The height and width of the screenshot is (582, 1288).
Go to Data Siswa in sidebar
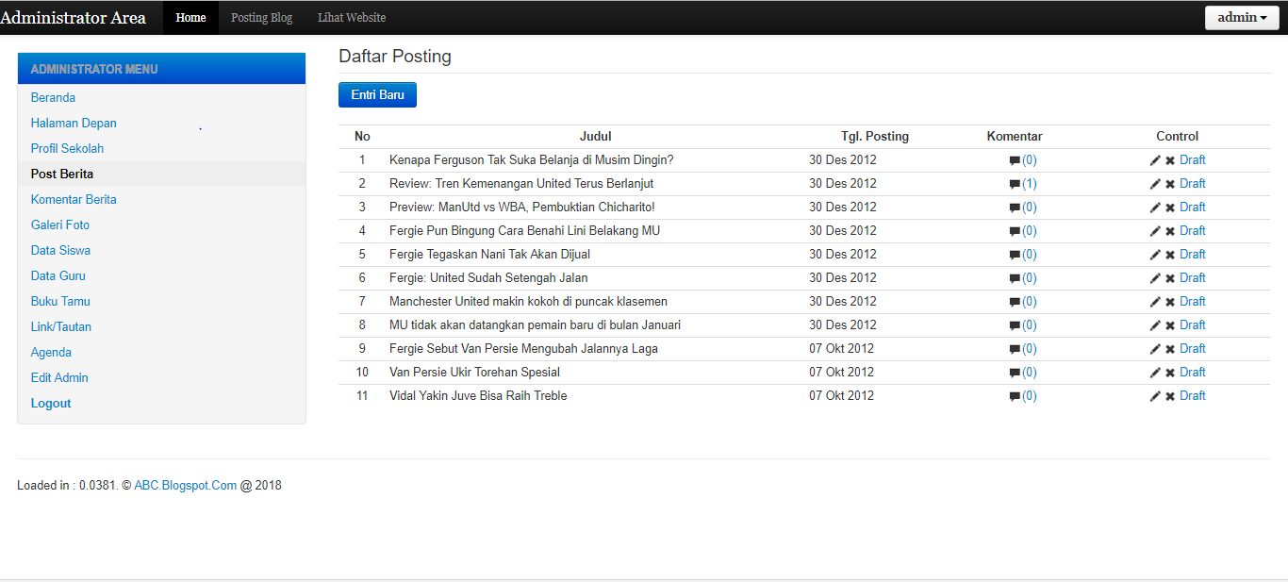(x=60, y=251)
